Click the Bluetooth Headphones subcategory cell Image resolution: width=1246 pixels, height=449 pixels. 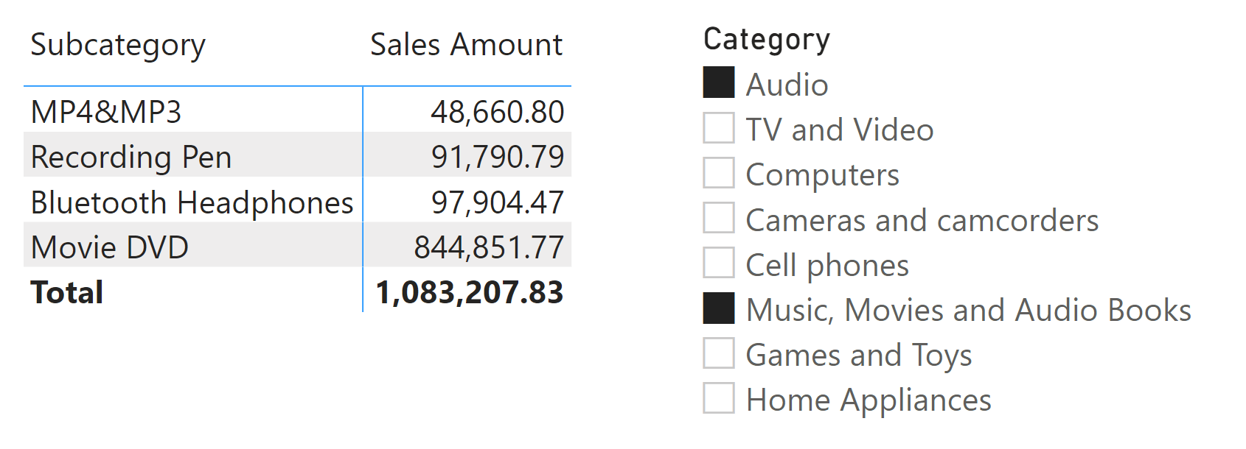pyautogui.click(x=192, y=202)
